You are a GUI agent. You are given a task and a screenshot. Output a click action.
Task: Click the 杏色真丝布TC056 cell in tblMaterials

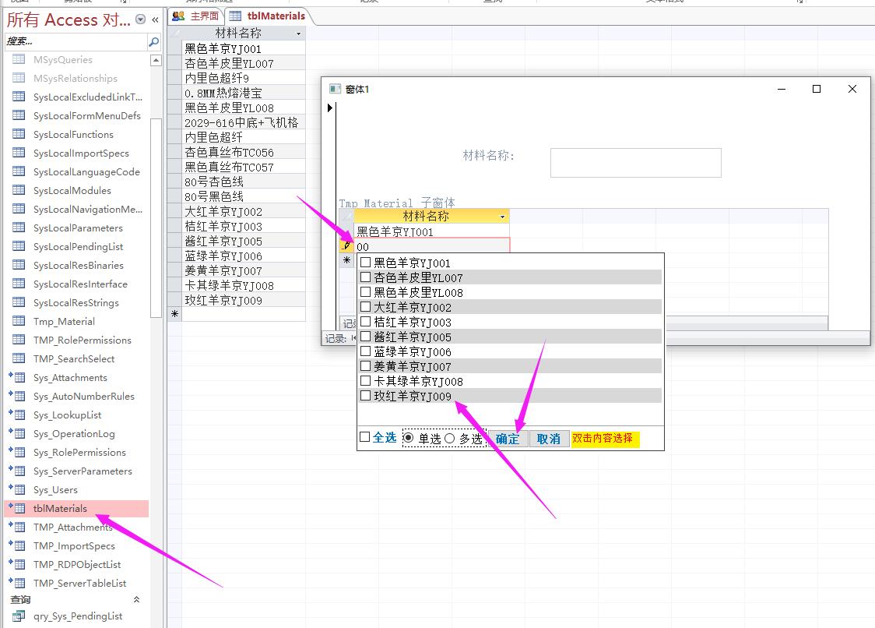click(x=244, y=152)
